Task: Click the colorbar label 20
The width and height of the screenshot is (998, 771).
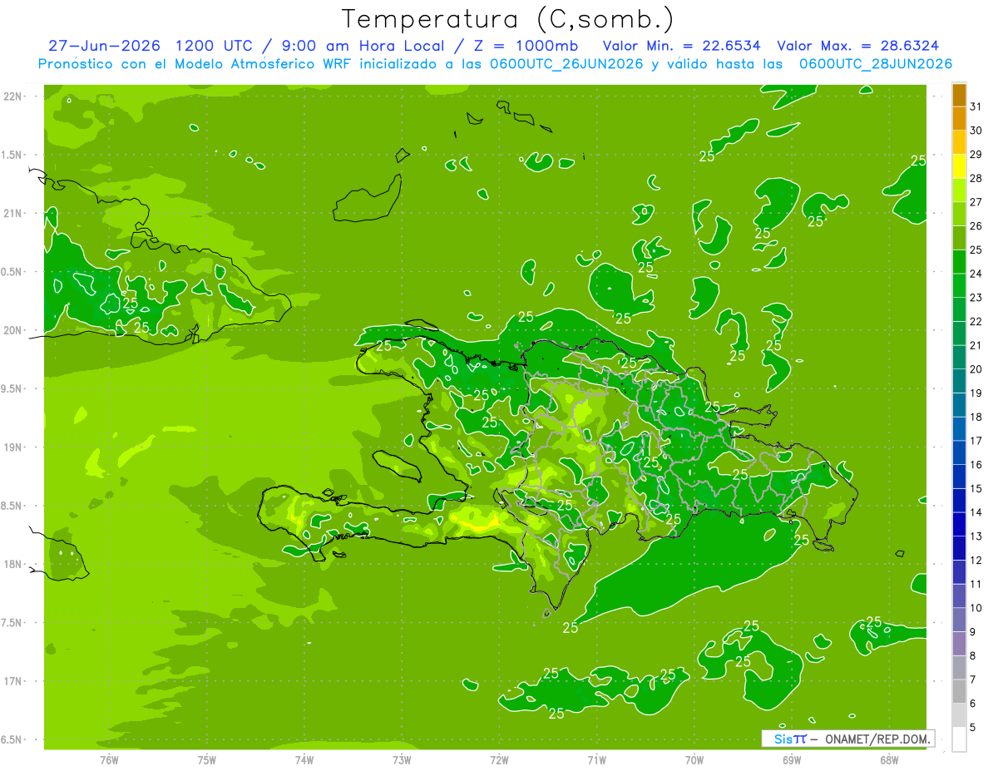Action: [976, 369]
